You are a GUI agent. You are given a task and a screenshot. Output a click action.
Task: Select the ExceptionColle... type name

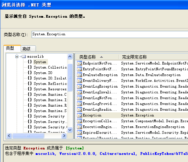click(x=100, y=121)
